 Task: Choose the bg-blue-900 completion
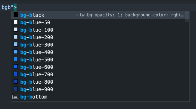36,89
